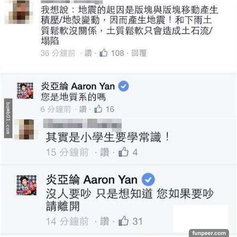The height and width of the screenshot is (237, 237).
Task: Click 讚 under 您是地質系的嗎 reply
Action: (83, 109)
